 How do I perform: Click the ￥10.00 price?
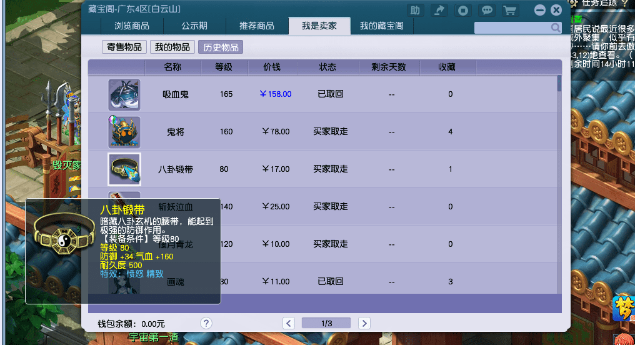(276, 244)
